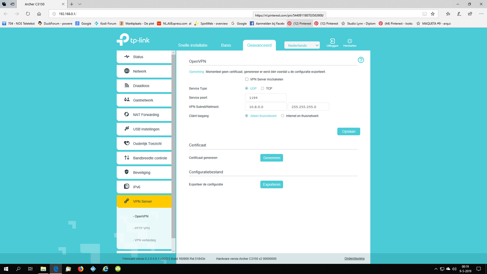Open the Status menu icon
This screenshot has height=274, width=487.
(127, 57)
